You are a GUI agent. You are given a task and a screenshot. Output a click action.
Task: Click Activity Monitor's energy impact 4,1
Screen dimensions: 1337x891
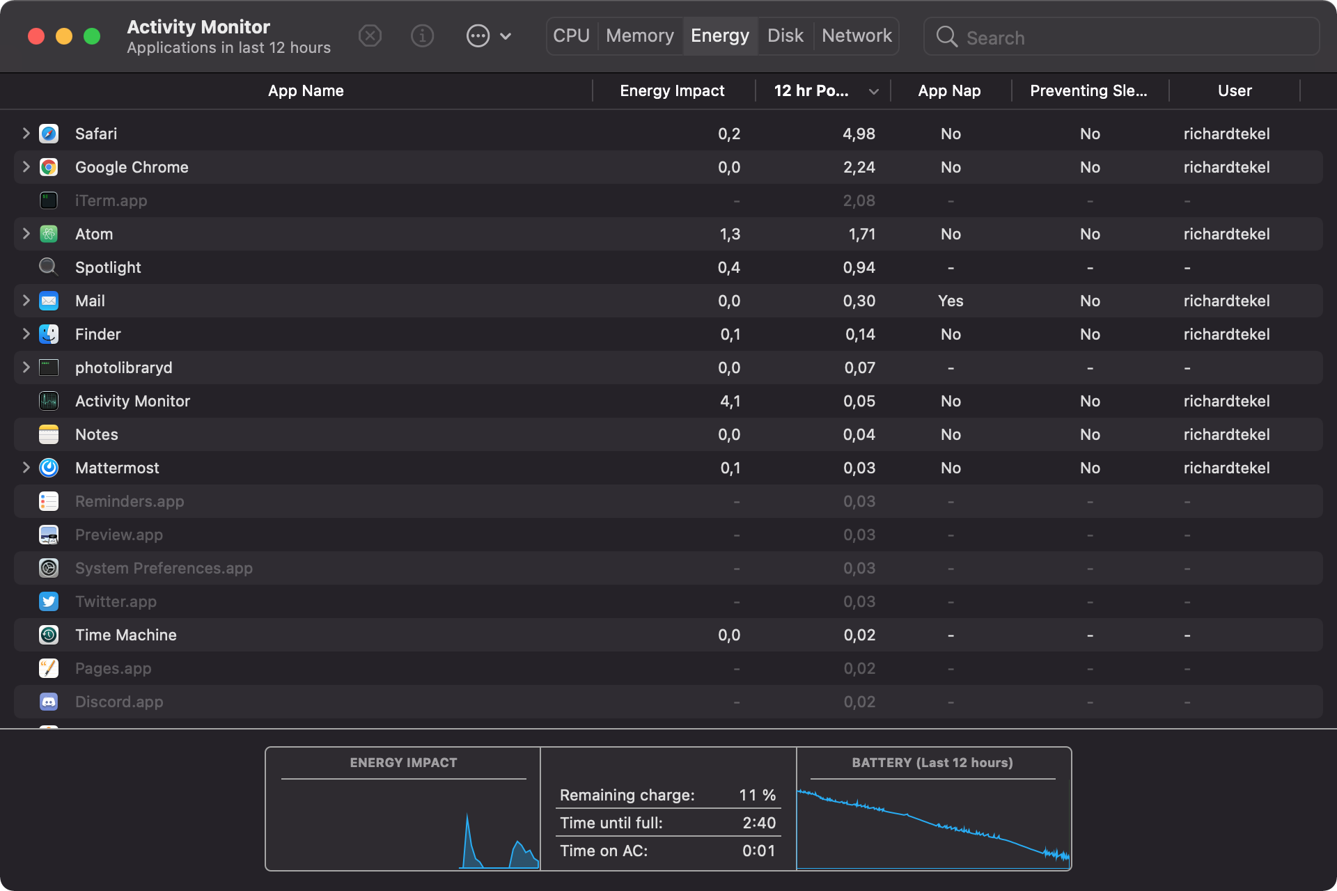[730, 401]
